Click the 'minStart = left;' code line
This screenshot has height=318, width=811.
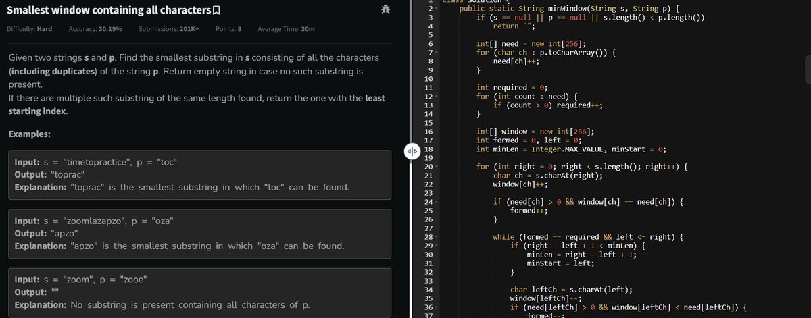pos(560,263)
